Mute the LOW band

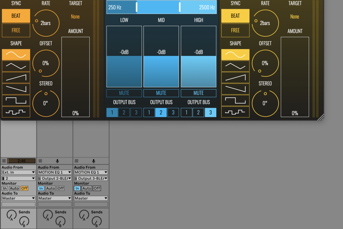124,93
